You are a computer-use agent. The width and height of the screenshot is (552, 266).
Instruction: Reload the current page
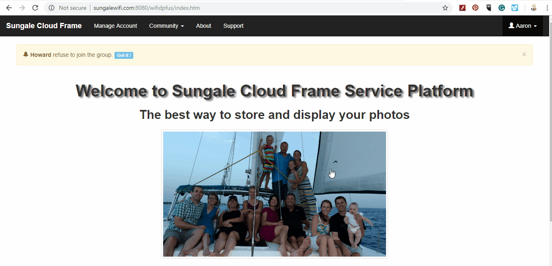click(35, 7)
